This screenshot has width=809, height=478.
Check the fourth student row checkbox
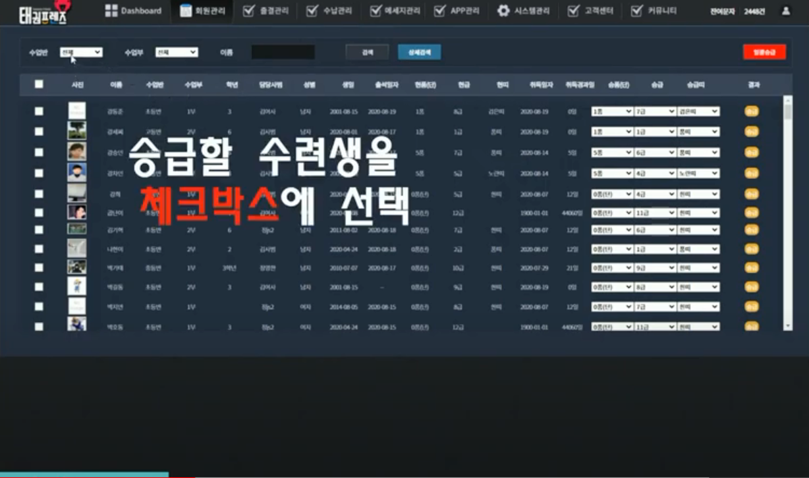coord(39,173)
